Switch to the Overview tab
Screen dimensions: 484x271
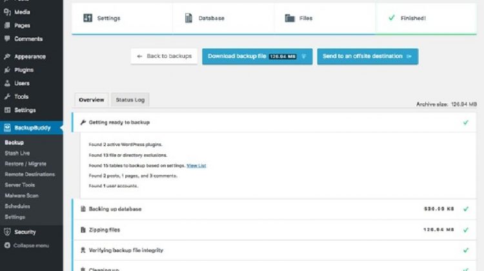point(92,100)
